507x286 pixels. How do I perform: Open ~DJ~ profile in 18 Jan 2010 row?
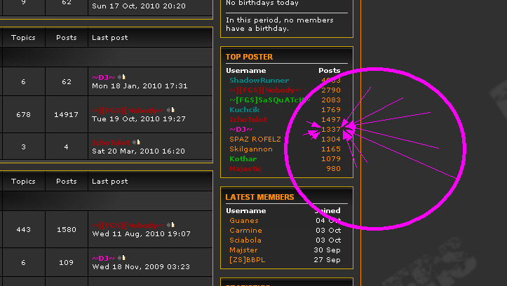click(103, 76)
